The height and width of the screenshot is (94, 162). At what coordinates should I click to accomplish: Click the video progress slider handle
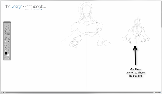tap(19, 93)
